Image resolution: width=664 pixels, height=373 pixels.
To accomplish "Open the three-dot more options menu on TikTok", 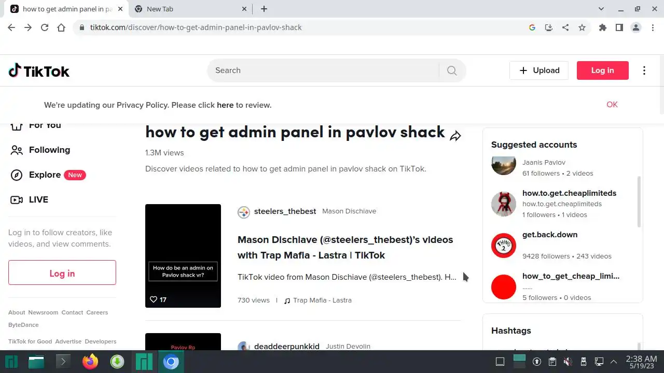I will point(644,70).
